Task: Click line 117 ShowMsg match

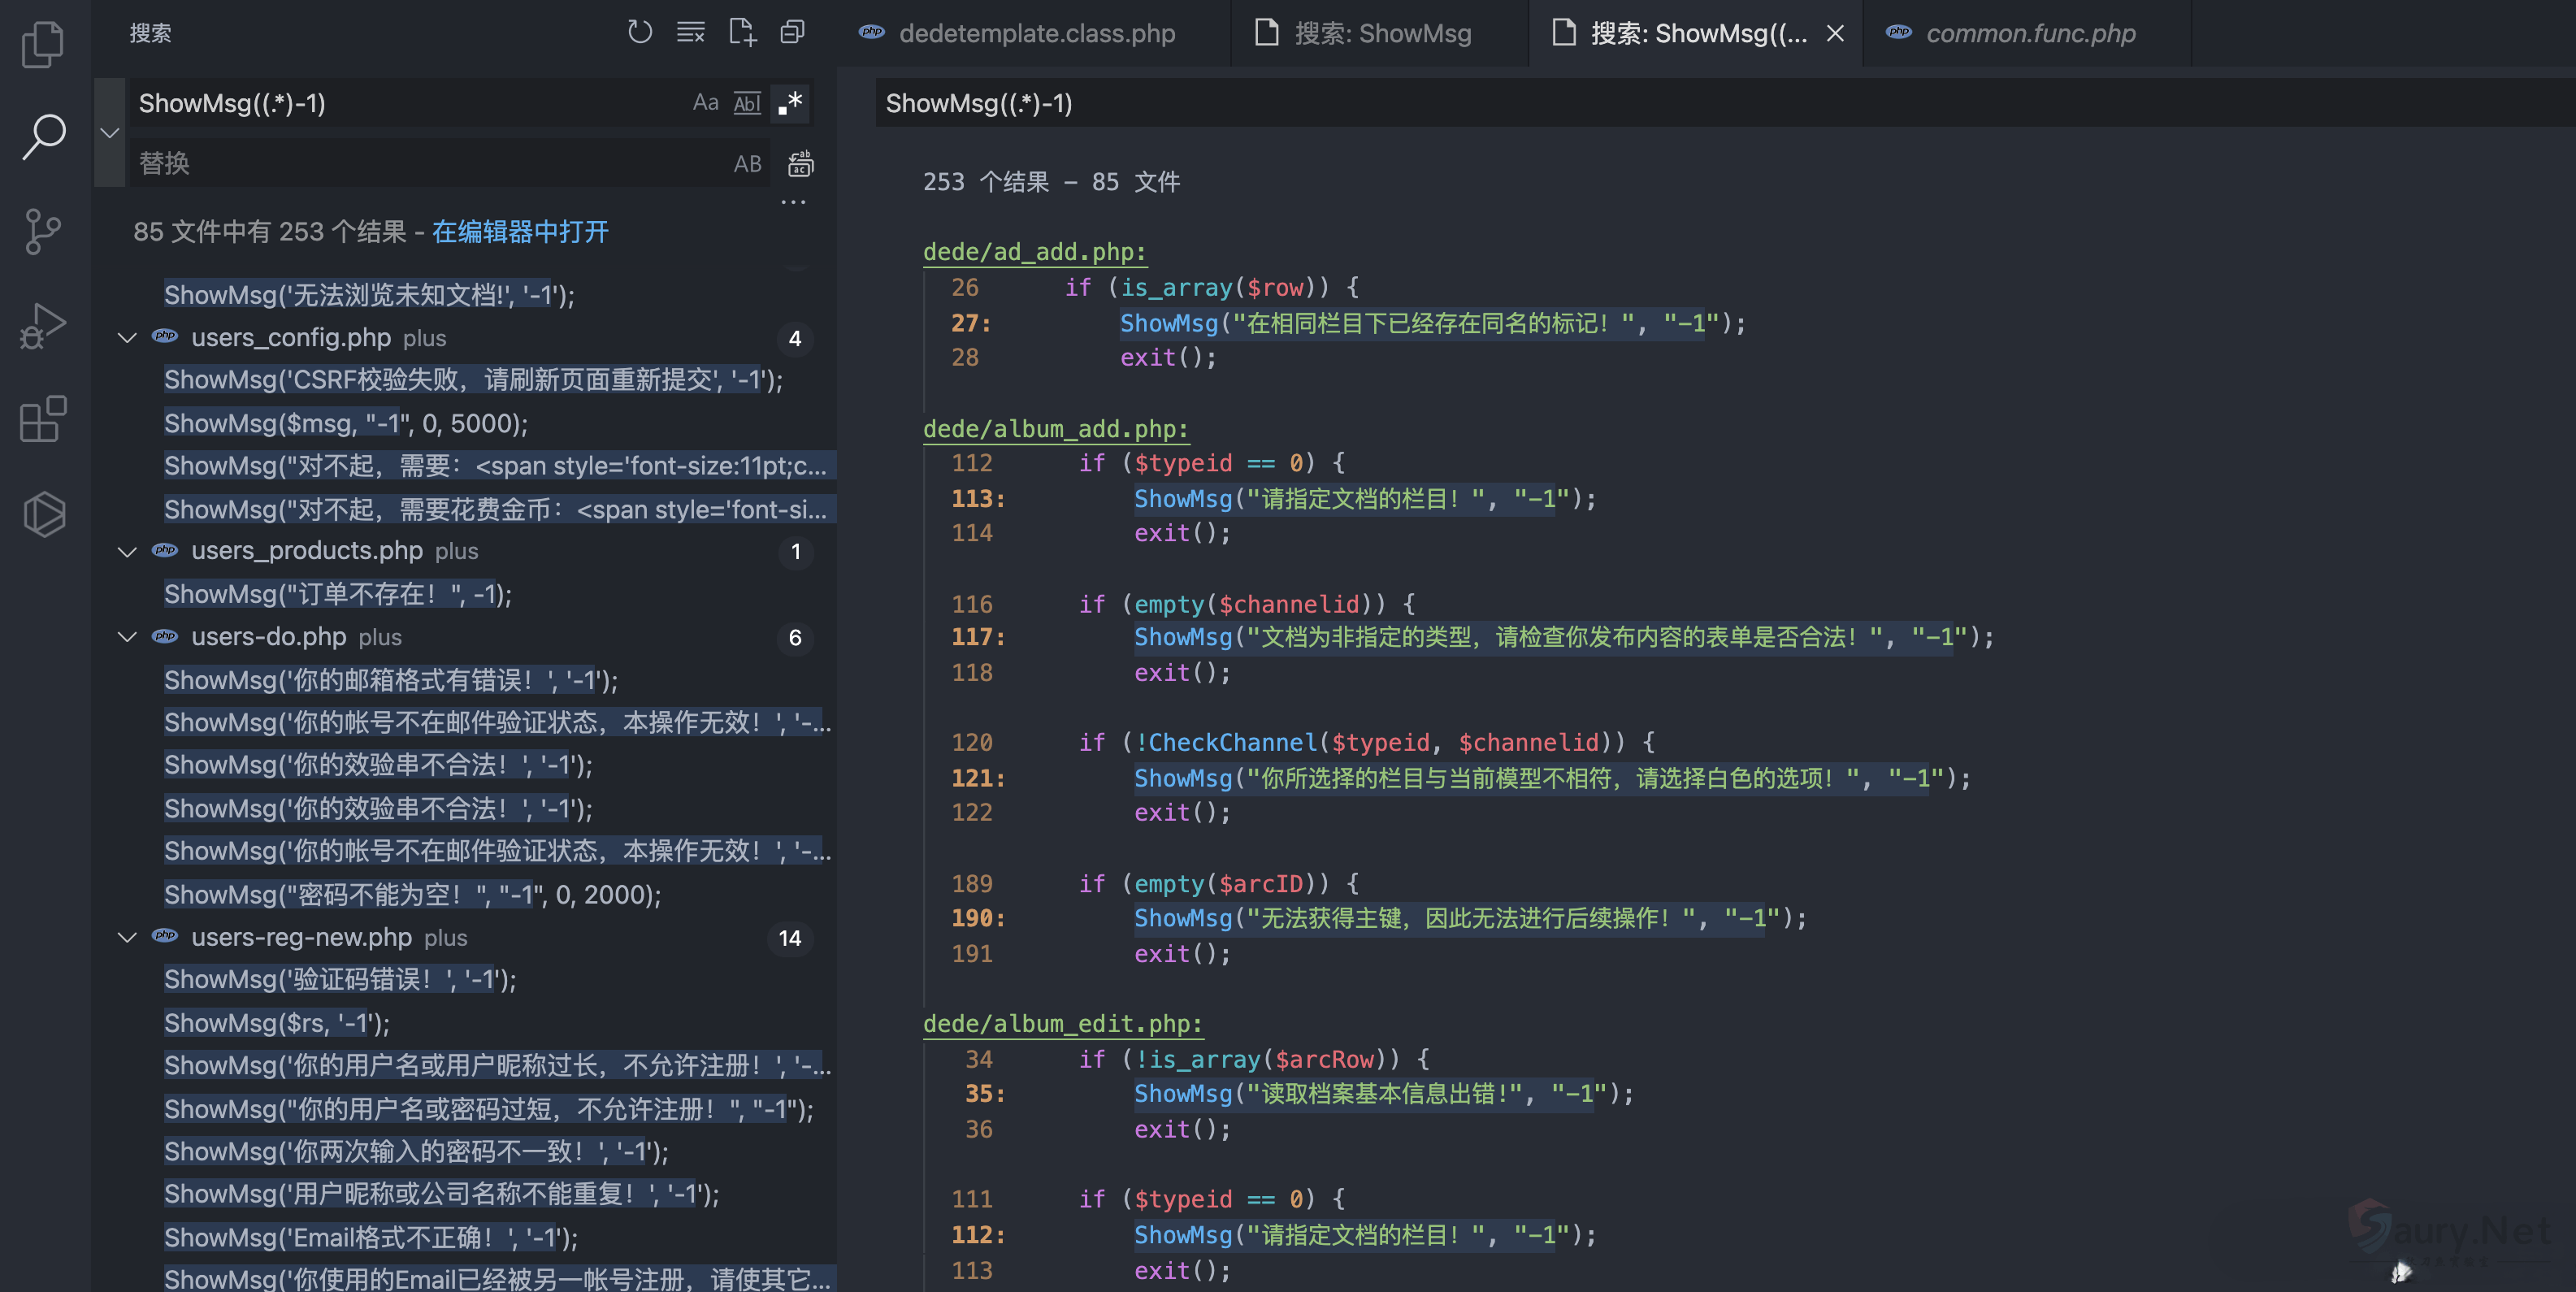Action: [1563, 637]
